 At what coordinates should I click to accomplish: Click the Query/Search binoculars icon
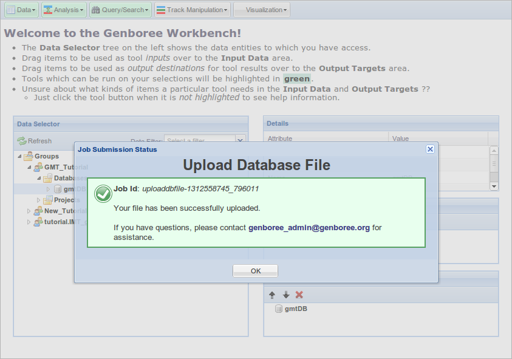click(96, 10)
